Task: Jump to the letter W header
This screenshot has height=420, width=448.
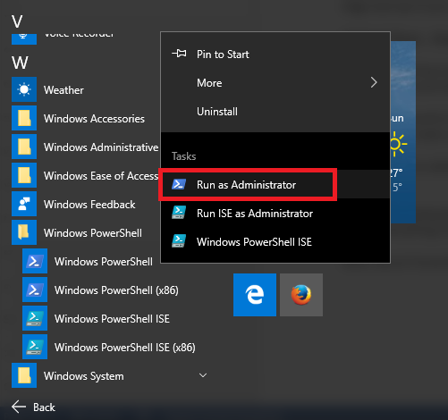Action: (x=20, y=63)
